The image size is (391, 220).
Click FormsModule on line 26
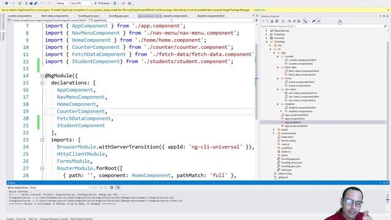[x=73, y=161]
